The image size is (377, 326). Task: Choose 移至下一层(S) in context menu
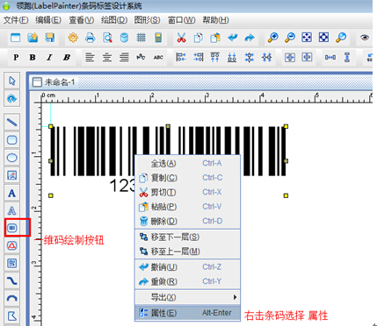coord(187,237)
